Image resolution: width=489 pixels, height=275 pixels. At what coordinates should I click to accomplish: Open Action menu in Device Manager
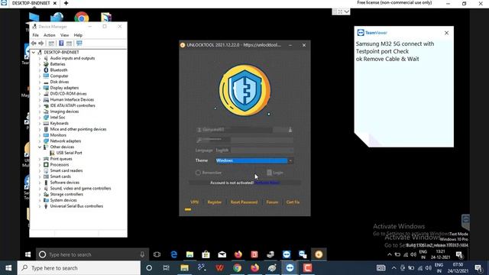coord(49,35)
